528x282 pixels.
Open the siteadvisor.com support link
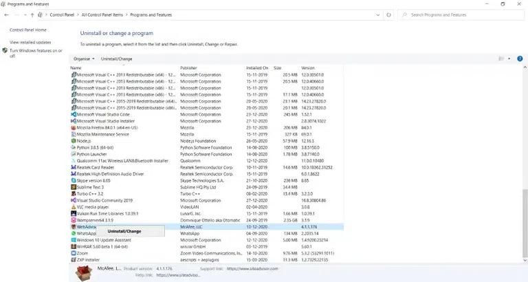pyautogui.click(x=252, y=269)
